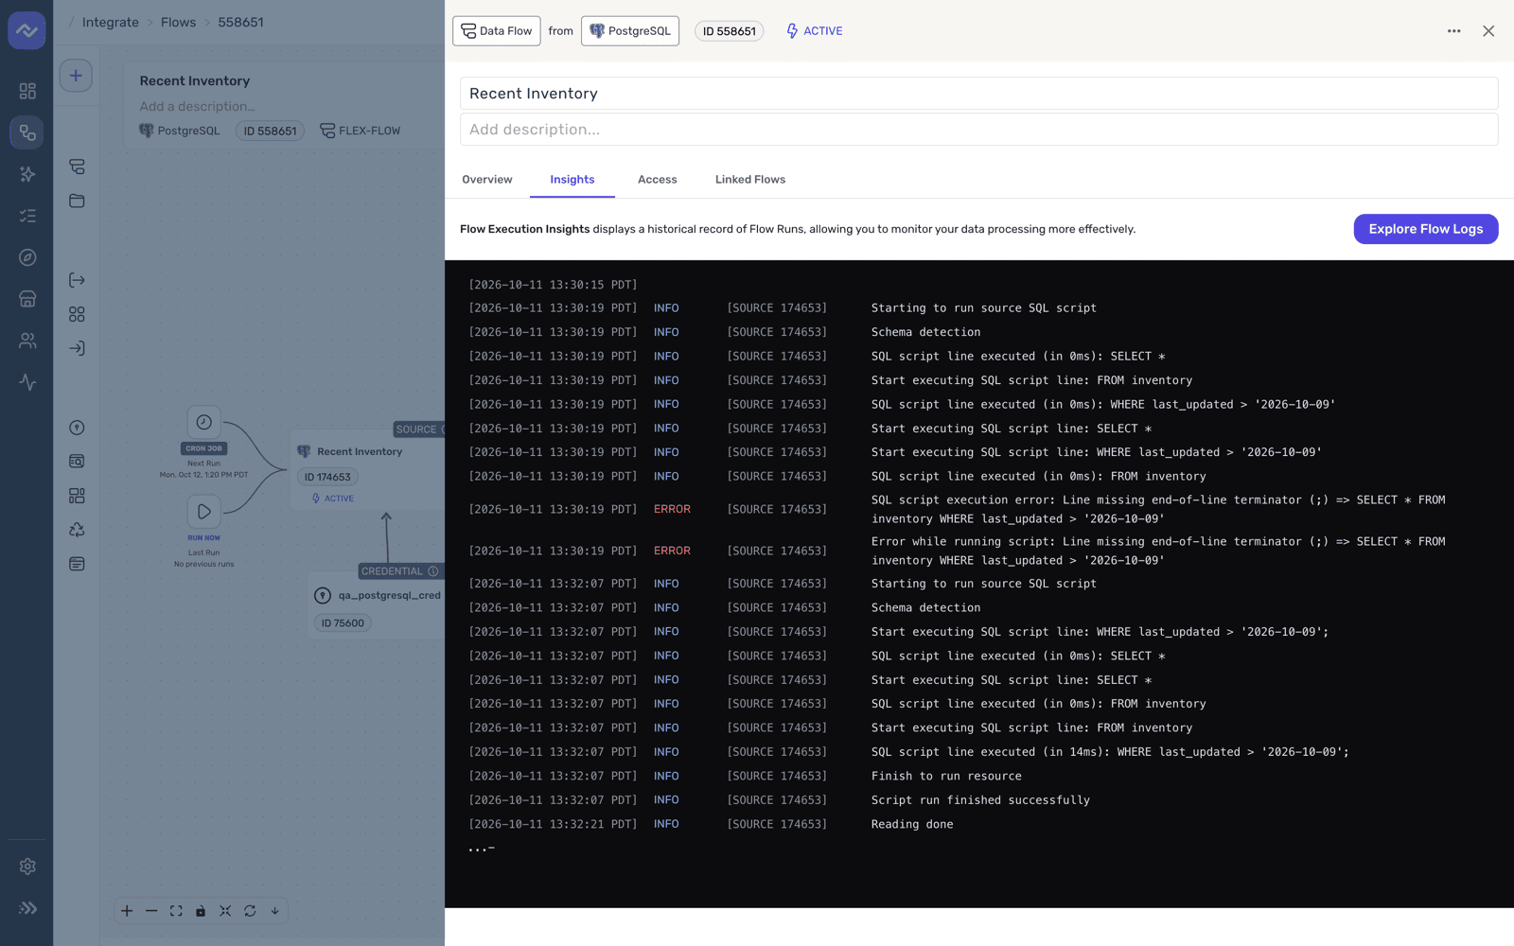This screenshot has width=1514, height=946.
Task: Expand sidebar with double-chevron icon
Action: 27,908
